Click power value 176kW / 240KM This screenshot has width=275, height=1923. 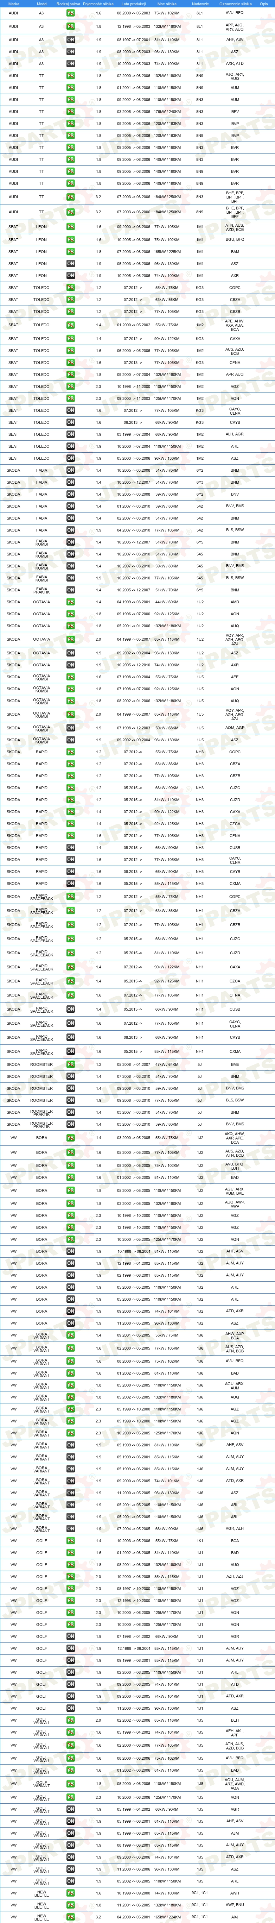[167, 112]
